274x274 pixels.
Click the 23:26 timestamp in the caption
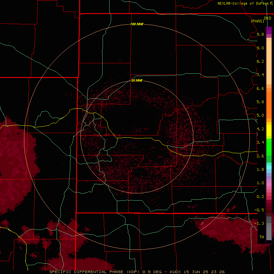(x=218, y=272)
